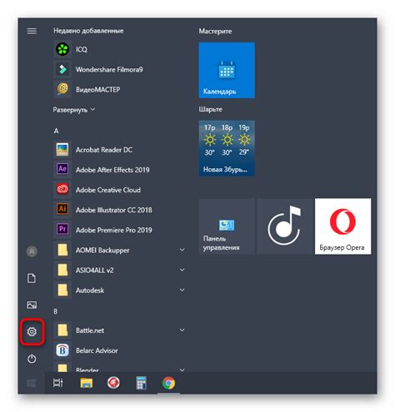Screen dimensions: 395x412
Task: Expand the Autodesk folder chevron
Action: coord(182,290)
